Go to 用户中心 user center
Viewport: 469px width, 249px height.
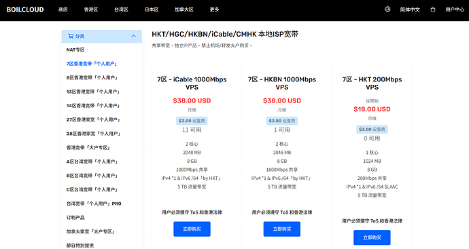coord(455,9)
